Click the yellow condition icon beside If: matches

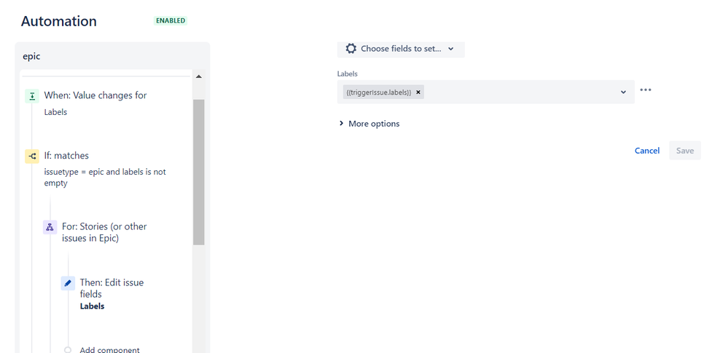(32, 156)
